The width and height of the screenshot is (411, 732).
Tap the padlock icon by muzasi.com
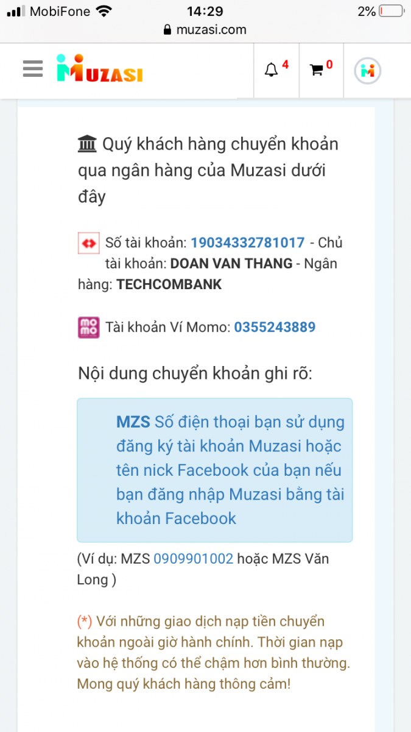point(167,30)
